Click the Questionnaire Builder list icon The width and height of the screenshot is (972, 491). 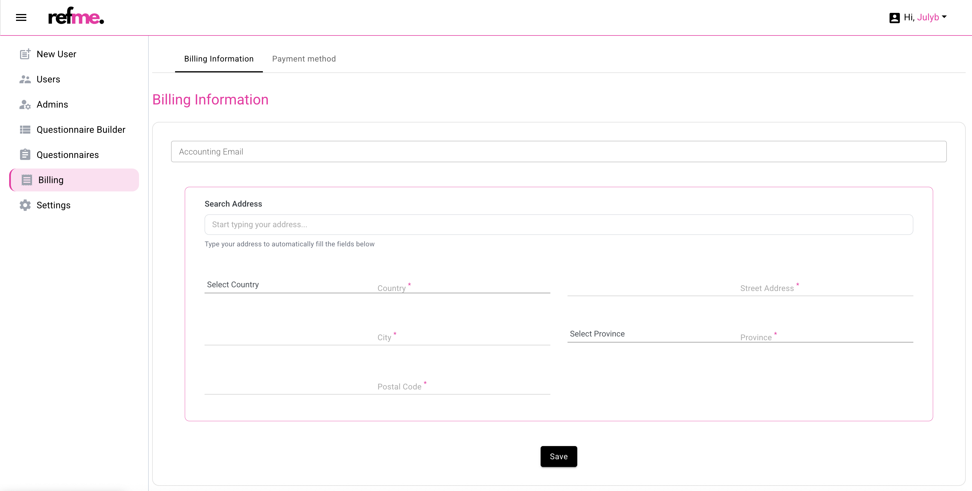25,129
